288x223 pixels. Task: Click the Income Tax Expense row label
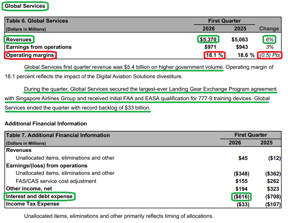click(33, 204)
